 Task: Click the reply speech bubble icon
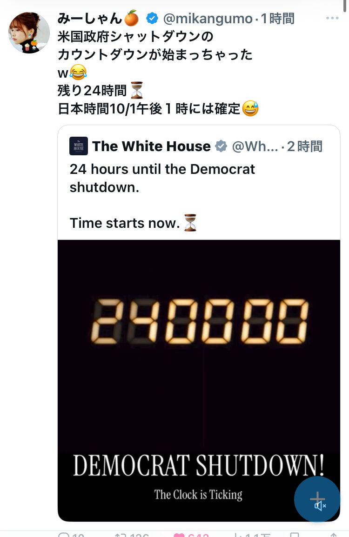coord(64,535)
